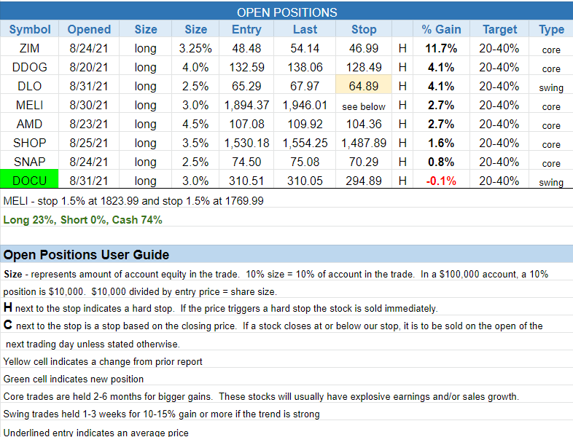The height and width of the screenshot is (437, 573).
Task: Click the yellow 64.89 stop cell
Action: [364, 86]
